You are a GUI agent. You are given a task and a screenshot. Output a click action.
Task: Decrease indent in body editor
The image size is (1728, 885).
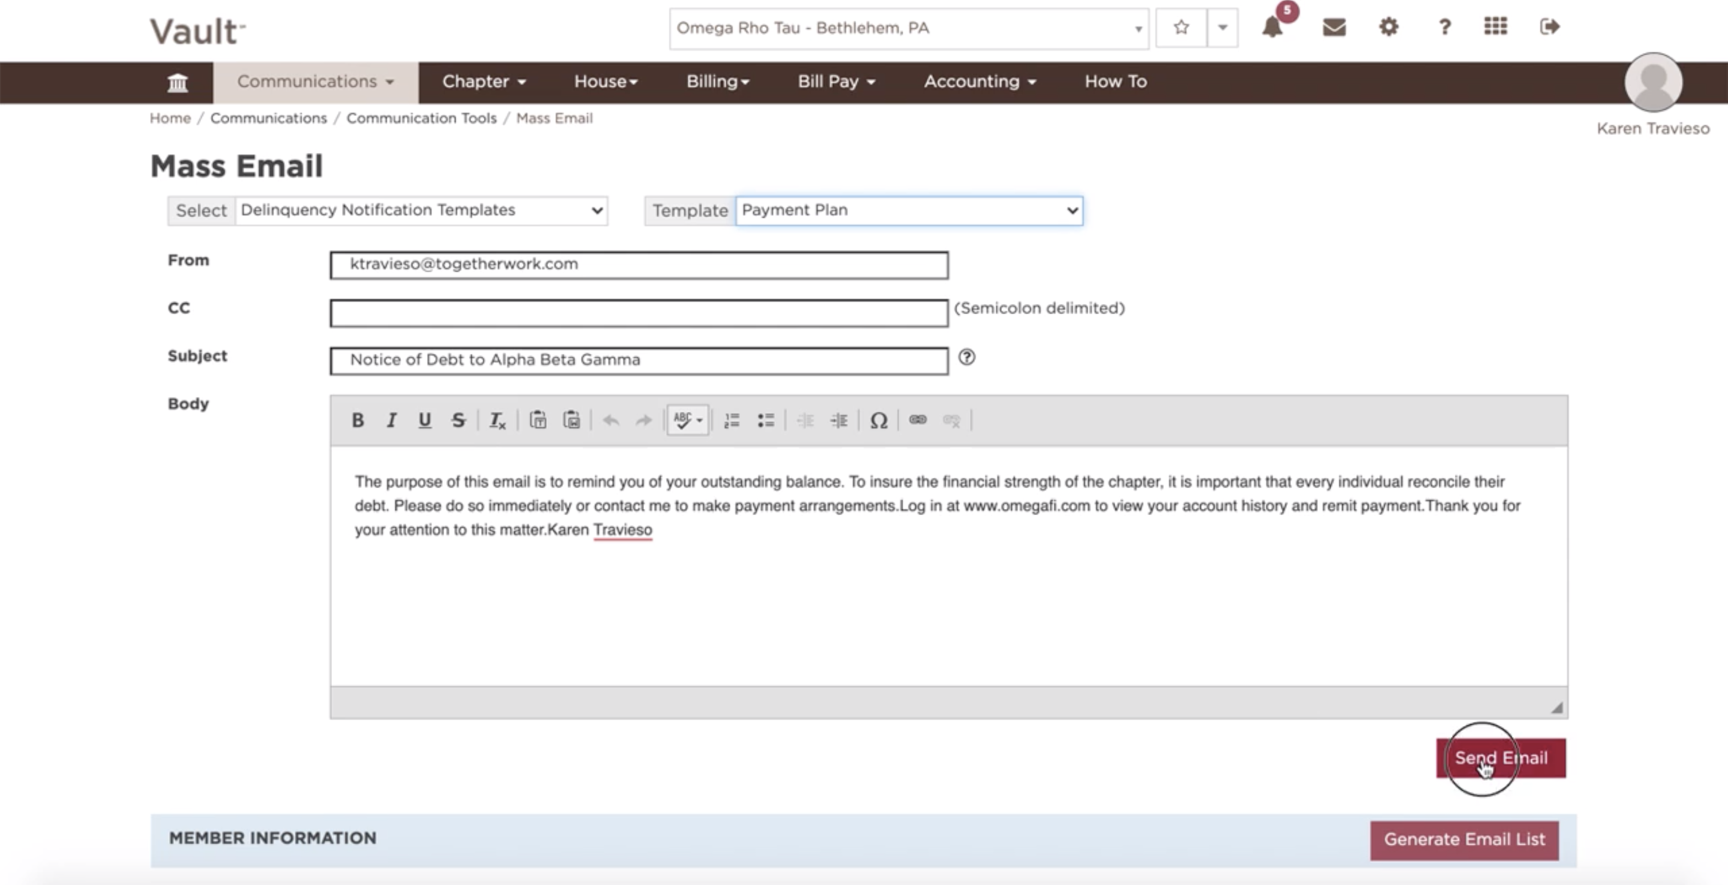click(x=805, y=420)
